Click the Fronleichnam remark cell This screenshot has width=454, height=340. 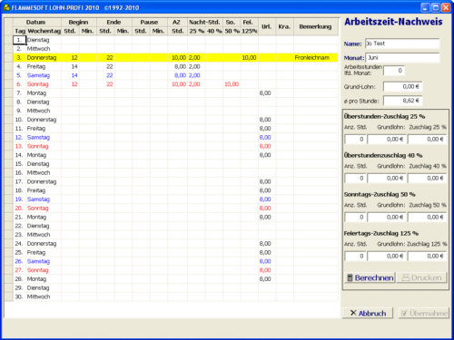tap(316, 57)
